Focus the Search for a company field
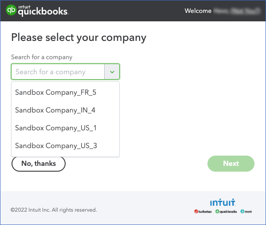 [x=58, y=72]
